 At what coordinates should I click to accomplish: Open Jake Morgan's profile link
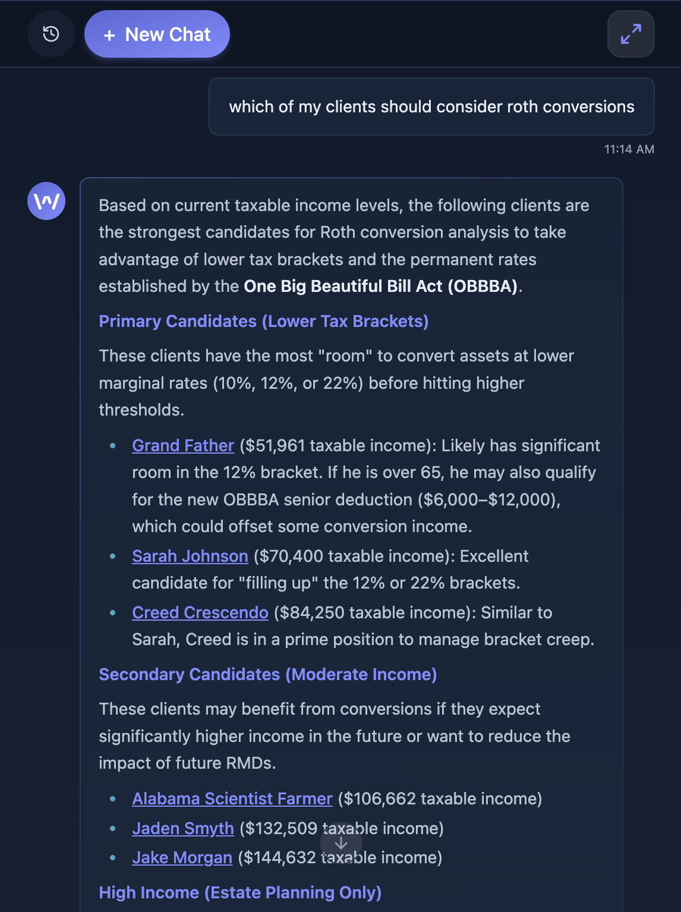(x=181, y=857)
